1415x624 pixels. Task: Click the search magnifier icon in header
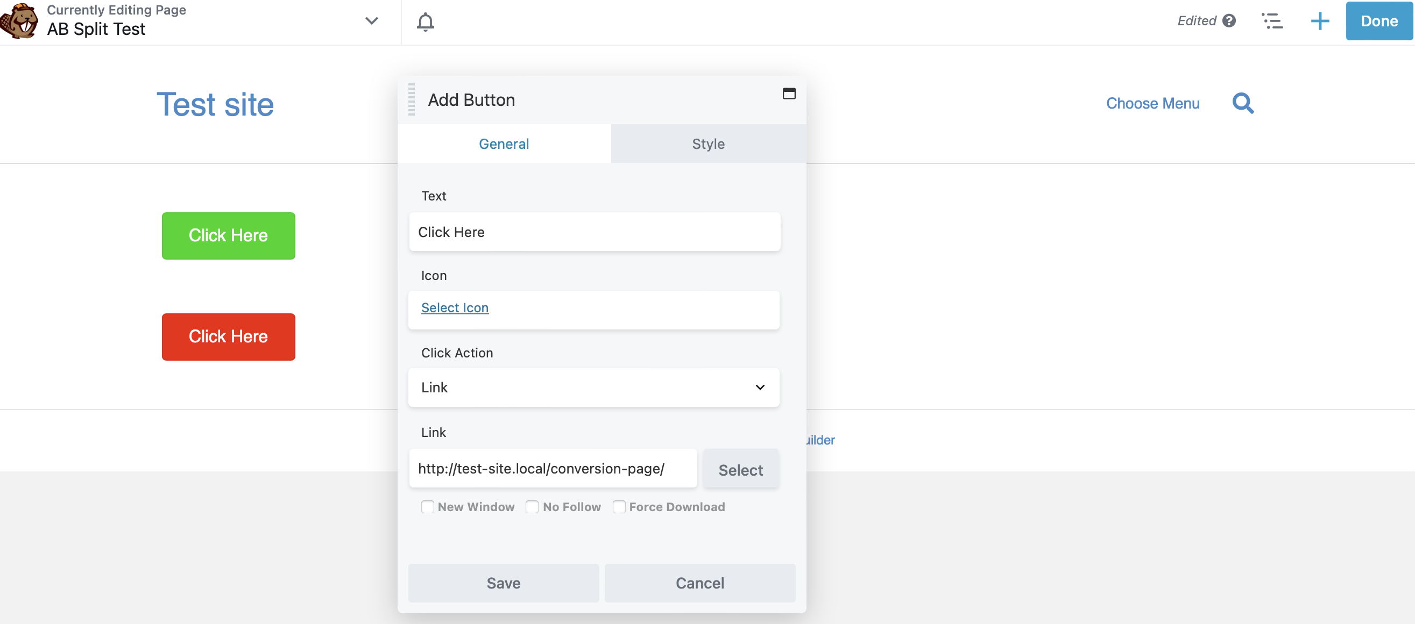coord(1243,103)
